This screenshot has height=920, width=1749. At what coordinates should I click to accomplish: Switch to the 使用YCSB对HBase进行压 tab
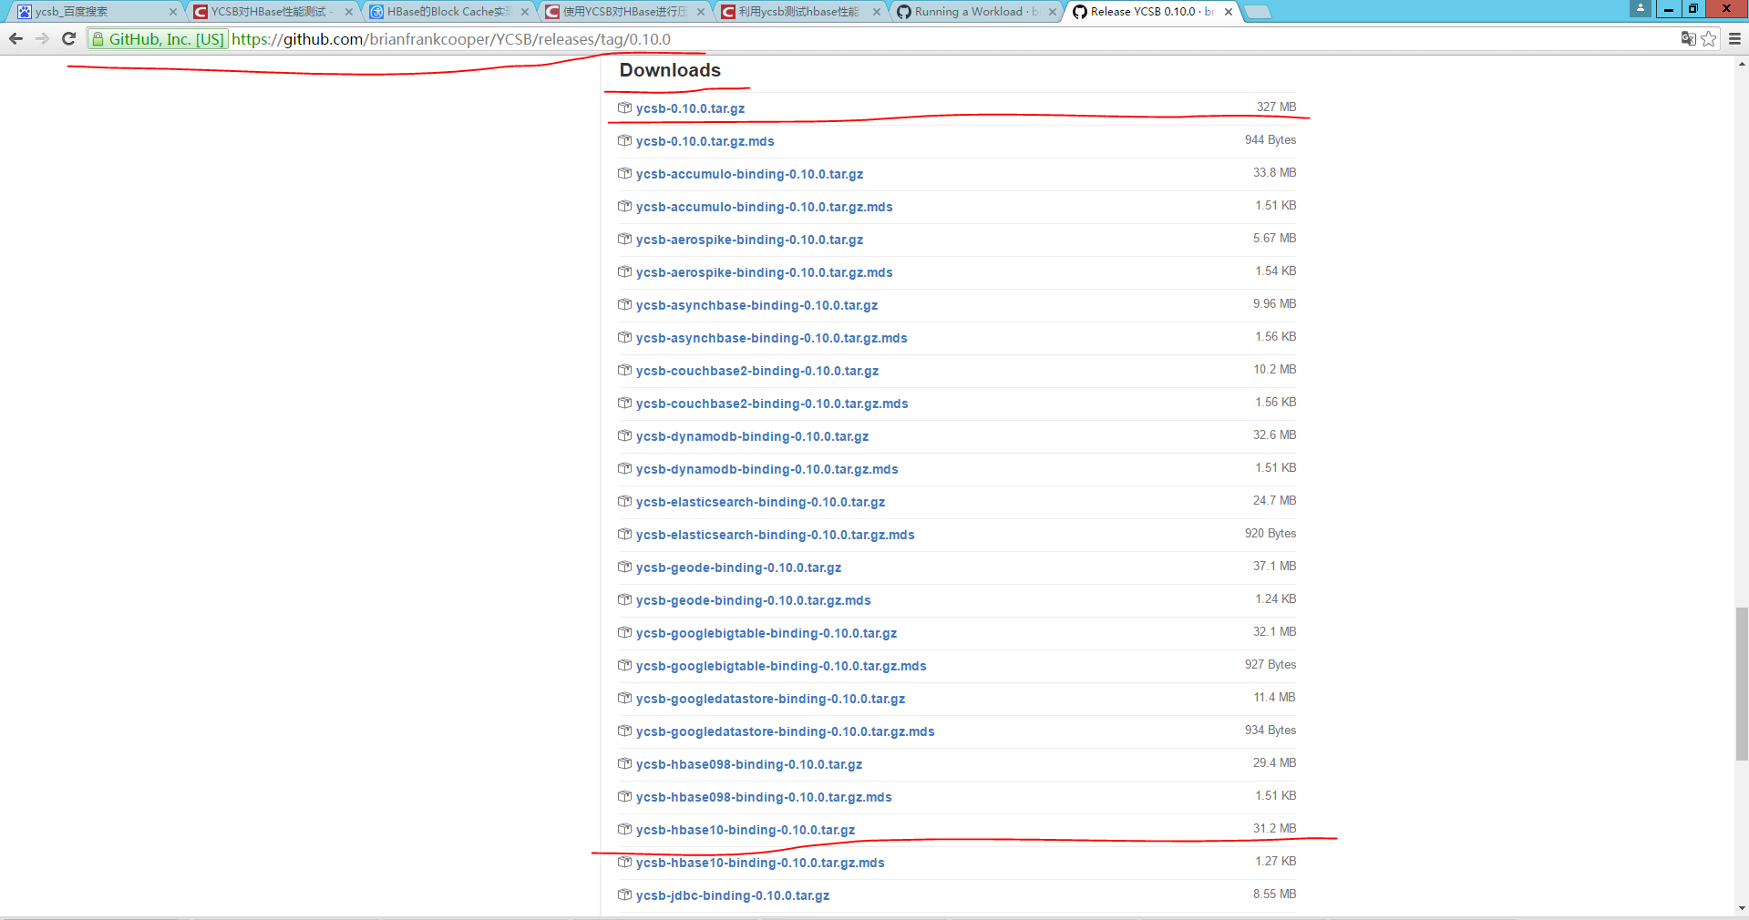[623, 12]
